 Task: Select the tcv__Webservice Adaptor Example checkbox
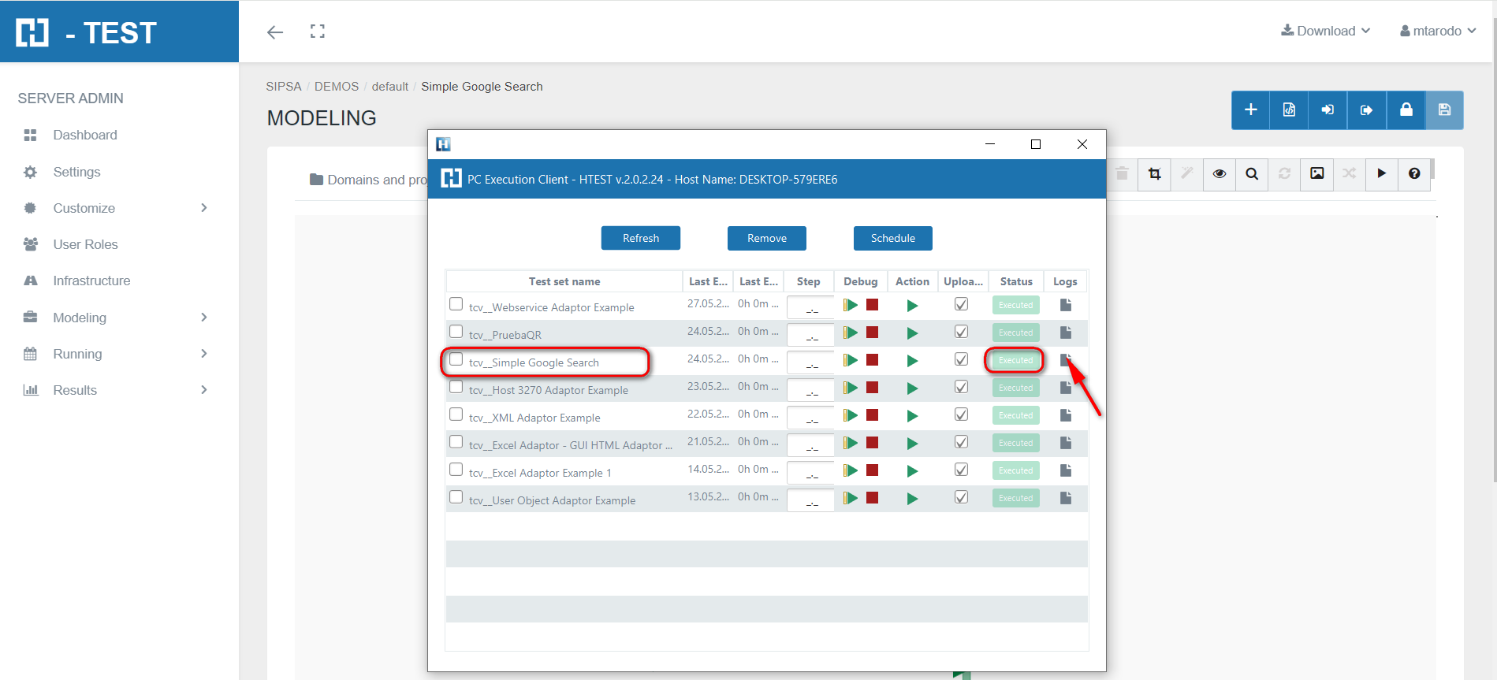click(456, 304)
